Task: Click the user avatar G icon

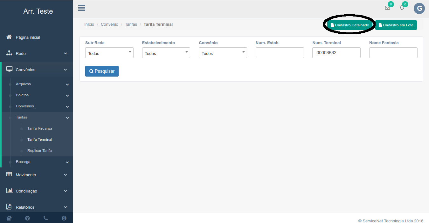Action: tap(419, 8)
